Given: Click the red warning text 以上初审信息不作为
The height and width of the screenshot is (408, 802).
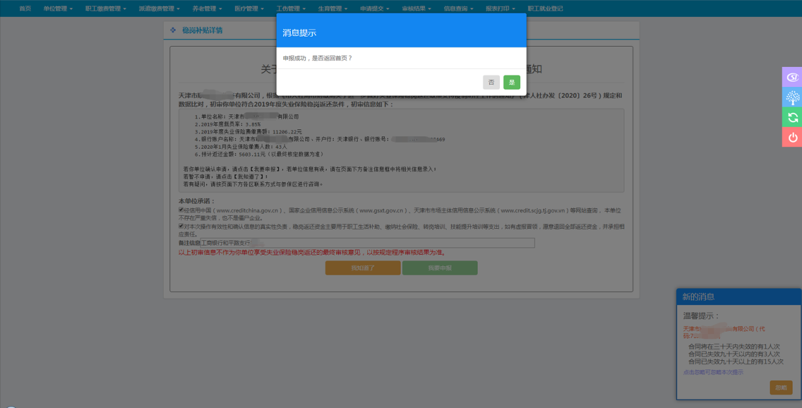Looking at the screenshot, I should pos(312,252).
